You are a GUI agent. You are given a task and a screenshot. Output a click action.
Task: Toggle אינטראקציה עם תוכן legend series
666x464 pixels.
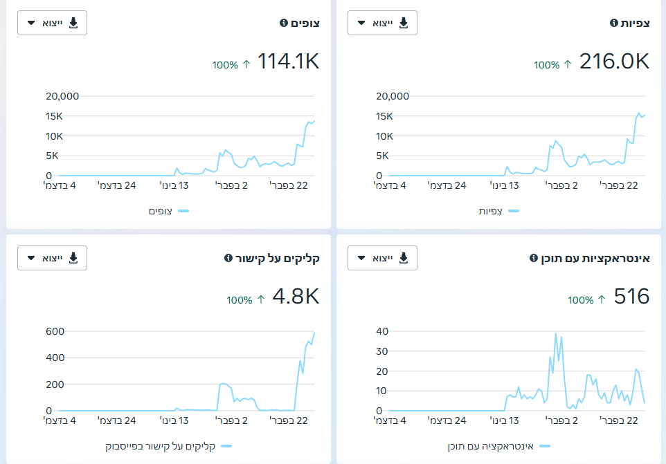(x=498, y=446)
